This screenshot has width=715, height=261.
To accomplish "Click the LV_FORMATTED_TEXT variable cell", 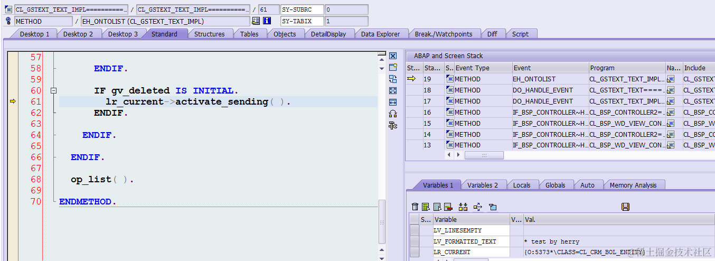I will click(x=471, y=241).
